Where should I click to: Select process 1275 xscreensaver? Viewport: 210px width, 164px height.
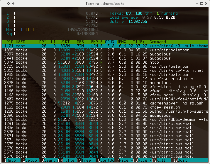(105, 103)
